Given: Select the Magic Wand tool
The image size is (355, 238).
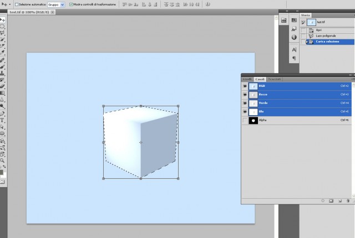Looking at the screenshot, I should click(2, 39).
